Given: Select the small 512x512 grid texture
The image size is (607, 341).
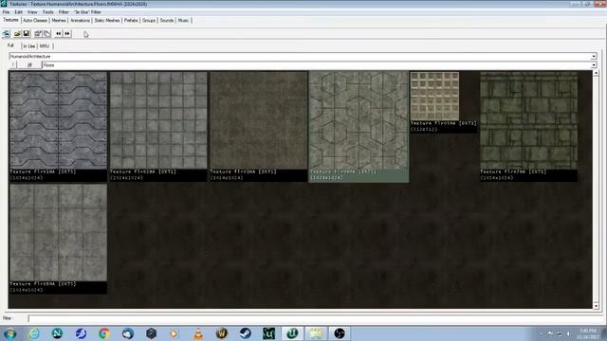Looking at the screenshot, I should (434, 96).
